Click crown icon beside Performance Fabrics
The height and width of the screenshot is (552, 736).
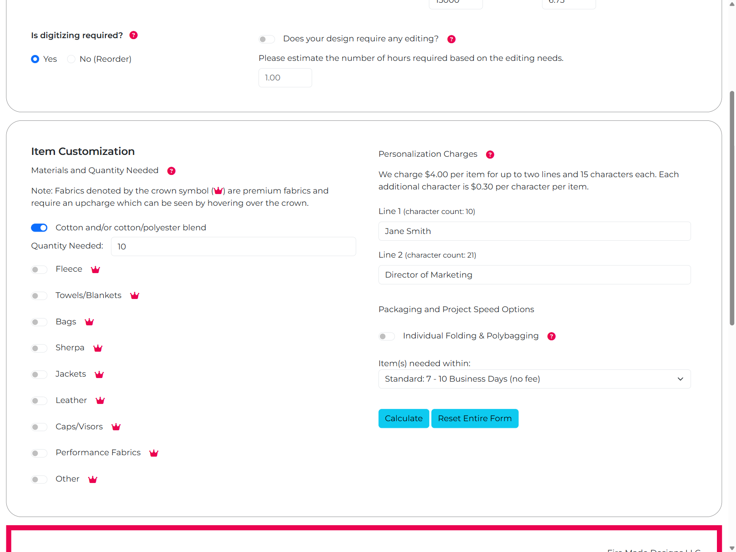(154, 453)
